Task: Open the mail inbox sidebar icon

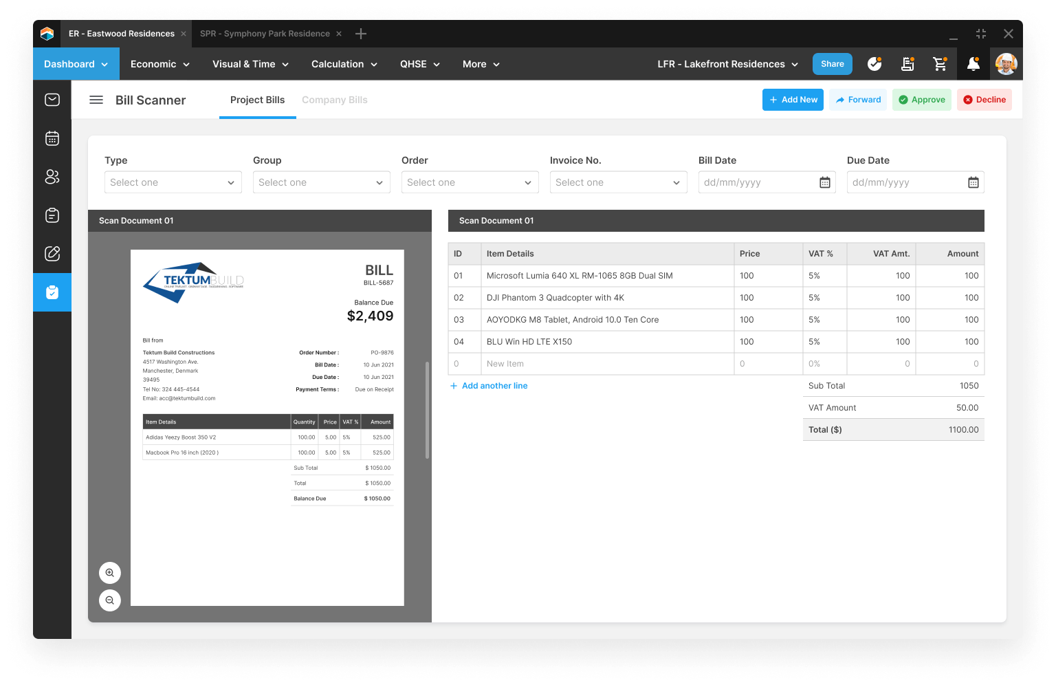Action: pyautogui.click(x=52, y=100)
